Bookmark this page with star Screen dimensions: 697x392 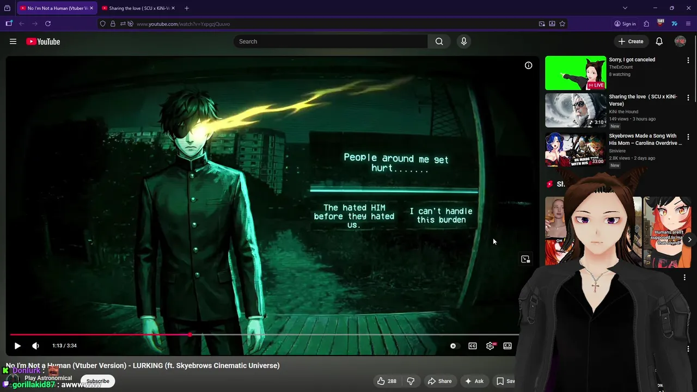click(x=562, y=23)
